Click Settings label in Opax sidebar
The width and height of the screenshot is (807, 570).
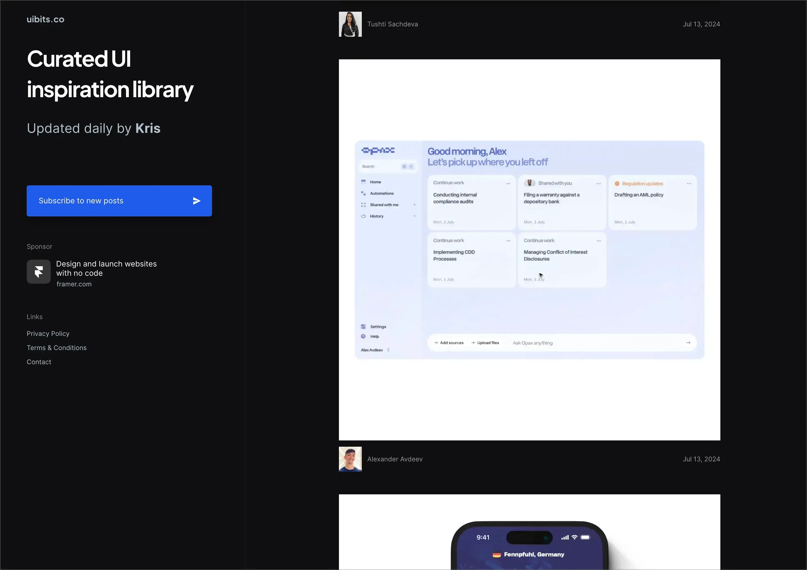pyautogui.click(x=378, y=327)
